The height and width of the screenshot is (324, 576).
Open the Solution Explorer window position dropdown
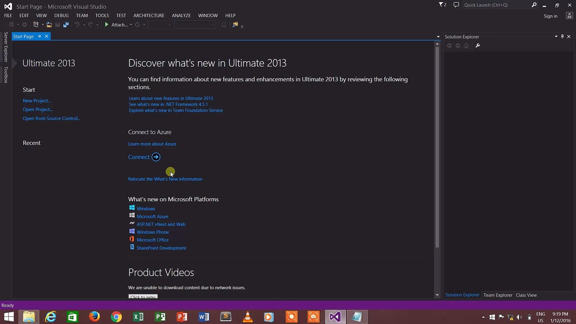(556, 36)
